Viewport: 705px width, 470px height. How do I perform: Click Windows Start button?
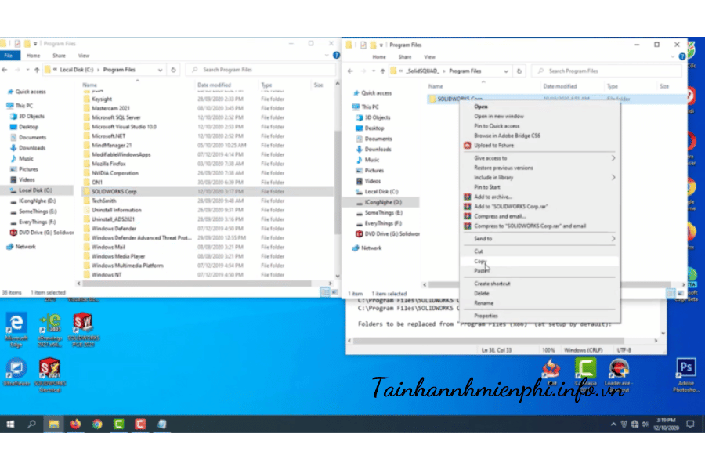[11, 425]
